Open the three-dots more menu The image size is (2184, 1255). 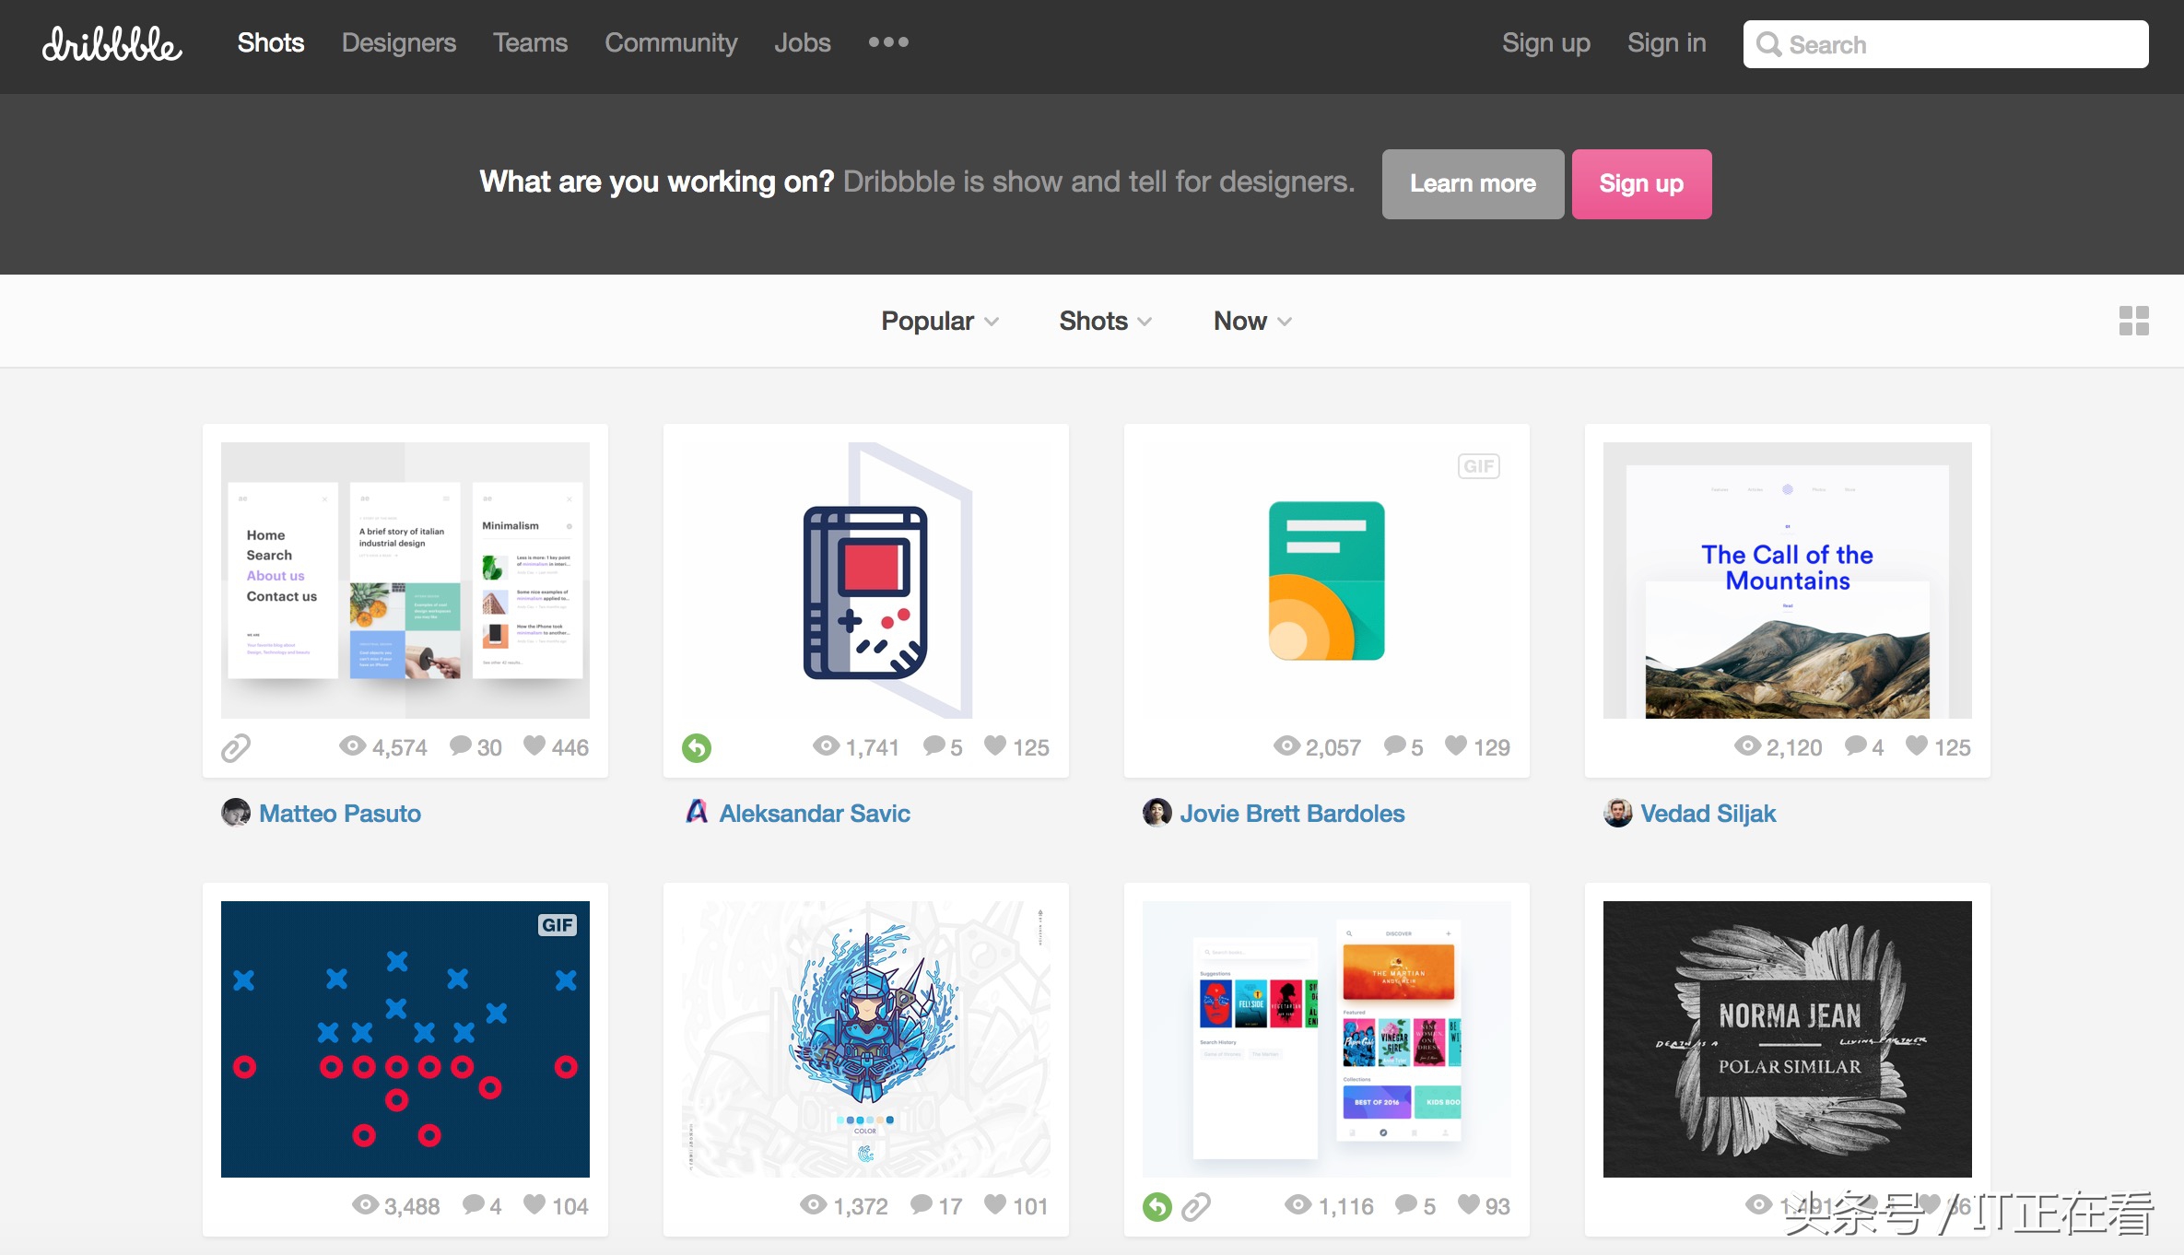tap(888, 42)
